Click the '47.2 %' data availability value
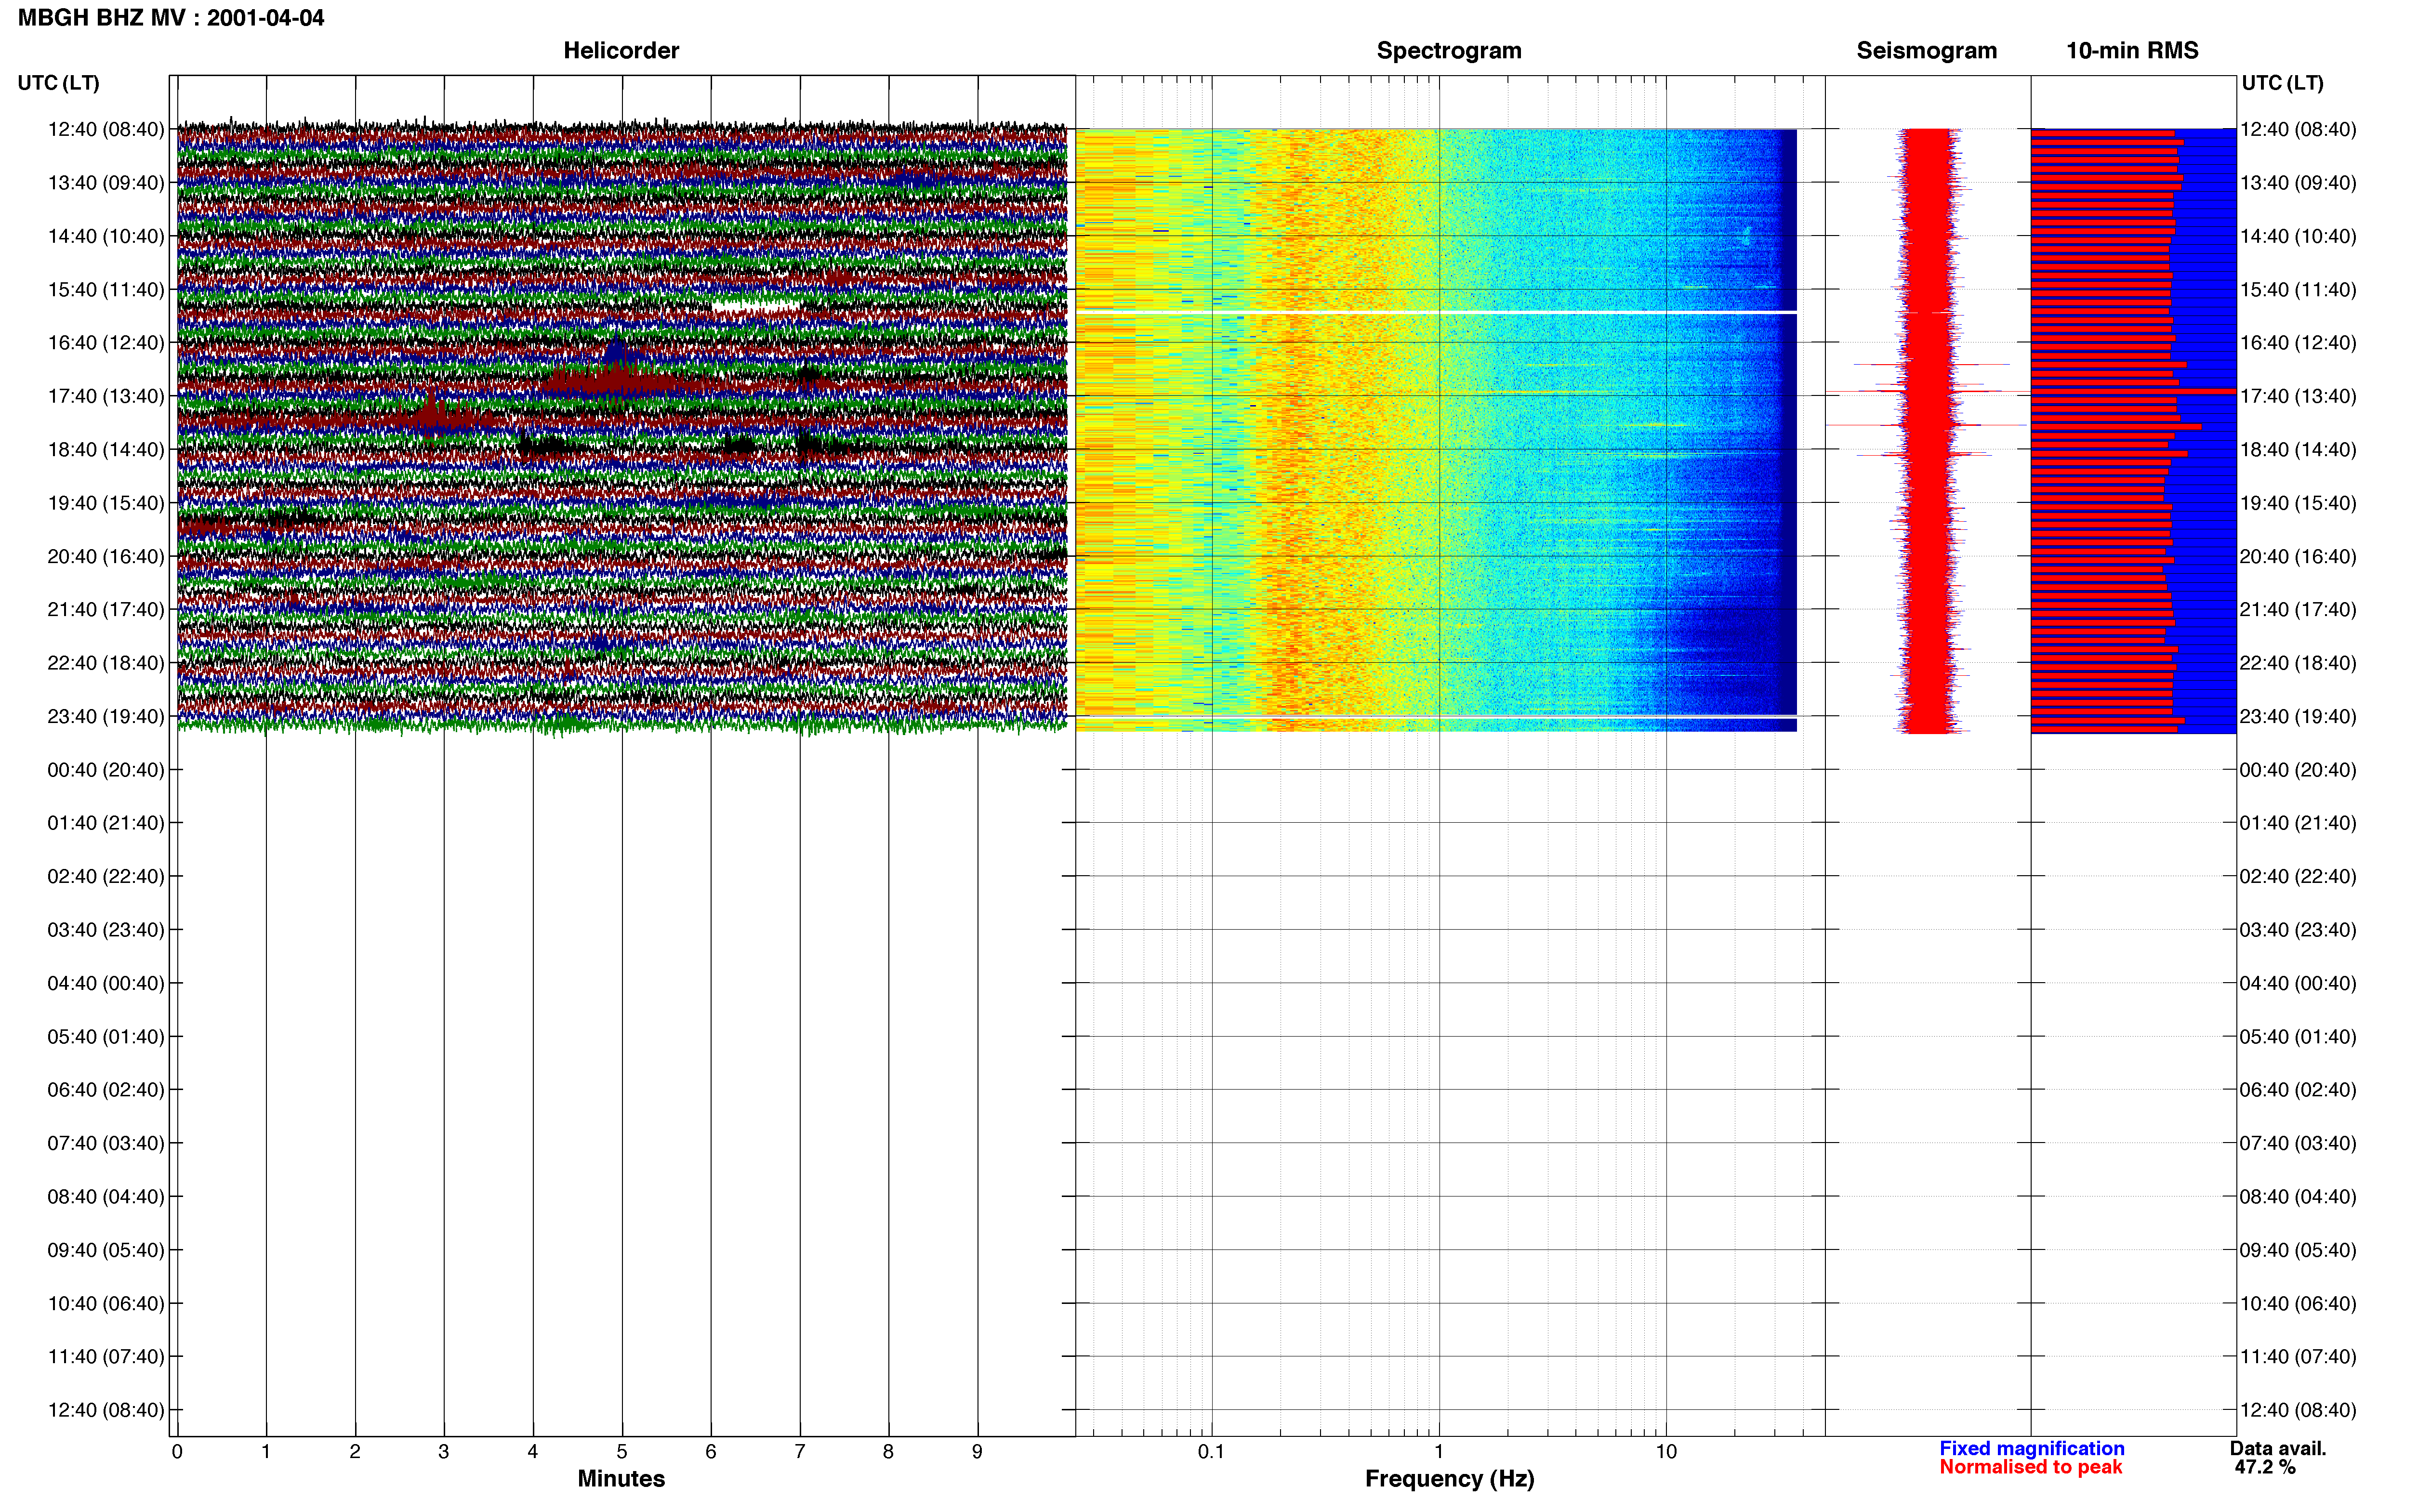The width and height of the screenshot is (2418, 1512). pos(2265,1467)
